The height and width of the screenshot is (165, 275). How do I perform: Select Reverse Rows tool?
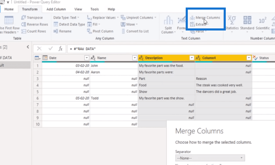point(35,24)
